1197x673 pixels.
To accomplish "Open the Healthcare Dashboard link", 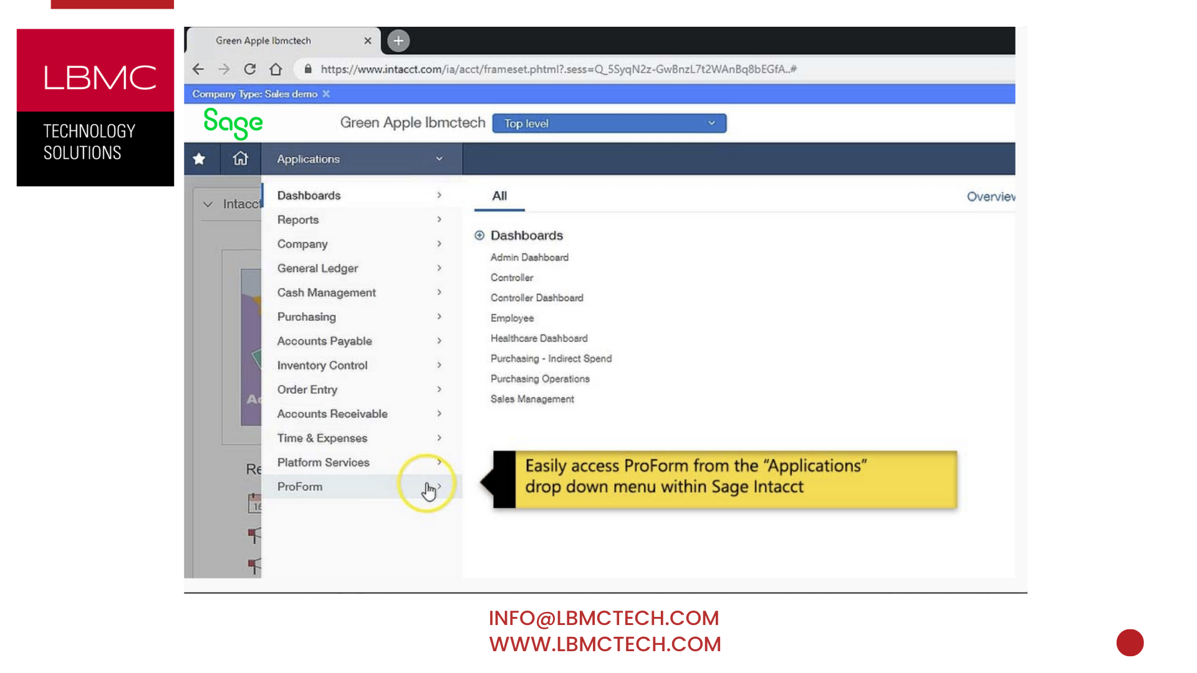I will click(539, 338).
